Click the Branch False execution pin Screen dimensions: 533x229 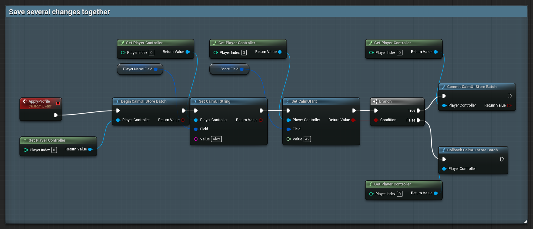click(x=419, y=120)
